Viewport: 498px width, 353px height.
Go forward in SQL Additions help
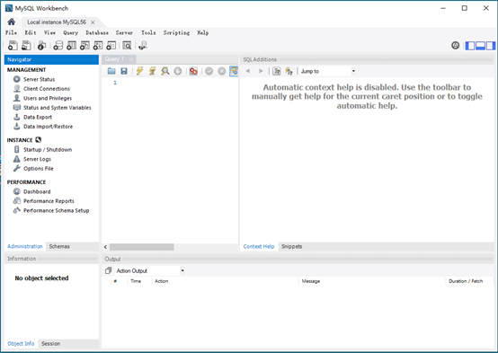[x=261, y=71]
